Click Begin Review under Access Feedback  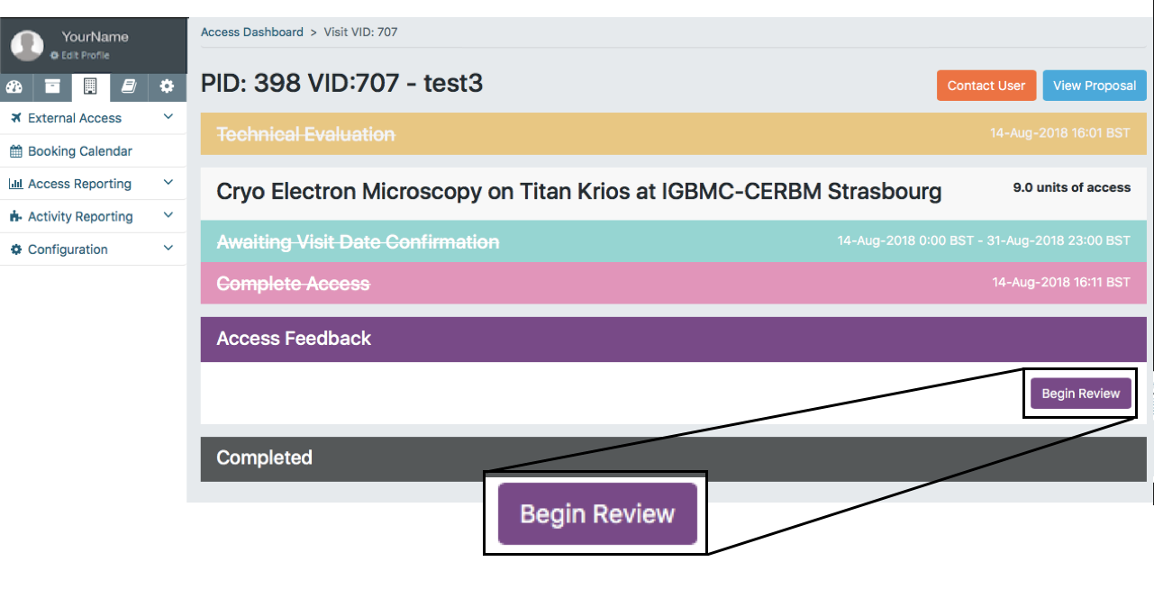click(1080, 394)
